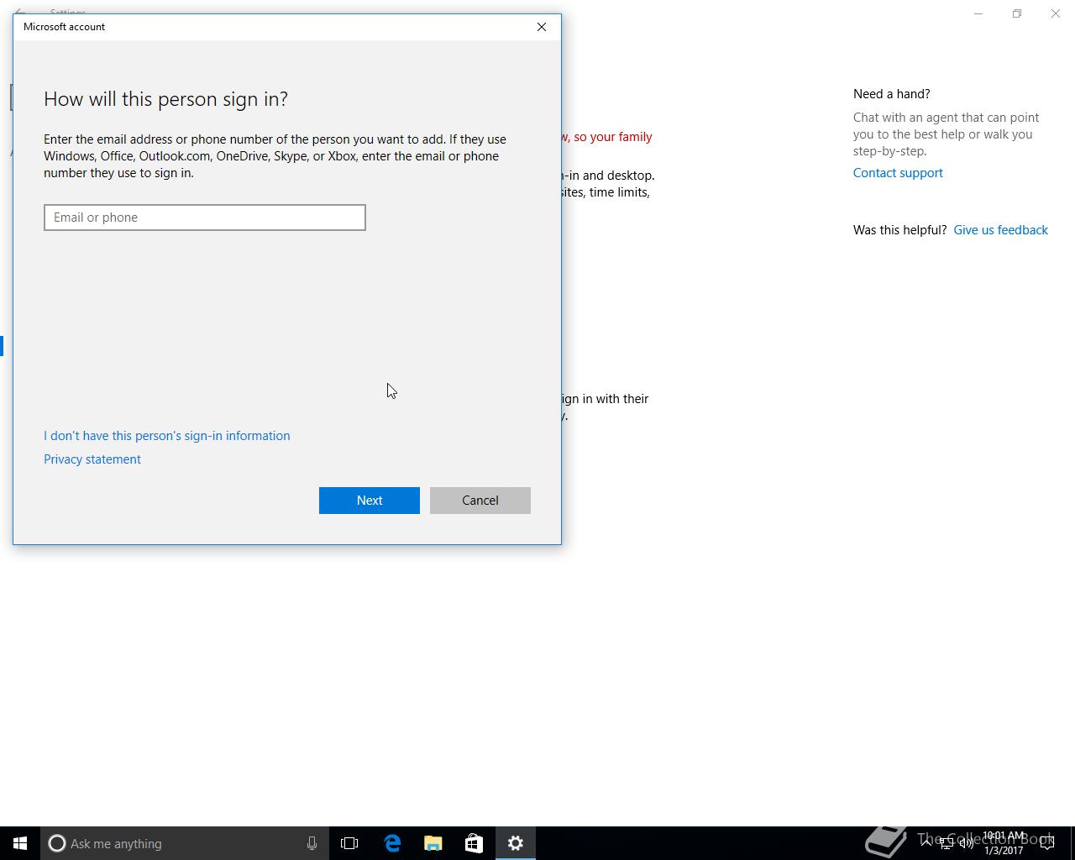1075x860 pixels.
Task: Click the Email or phone input field
Action: [x=205, y=218]
